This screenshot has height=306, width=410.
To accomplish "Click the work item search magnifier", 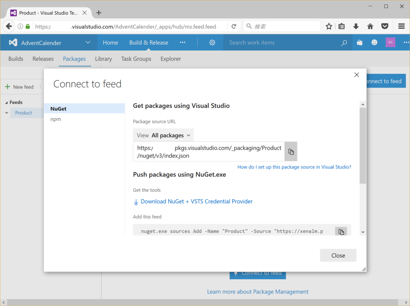I will [344, 43].
